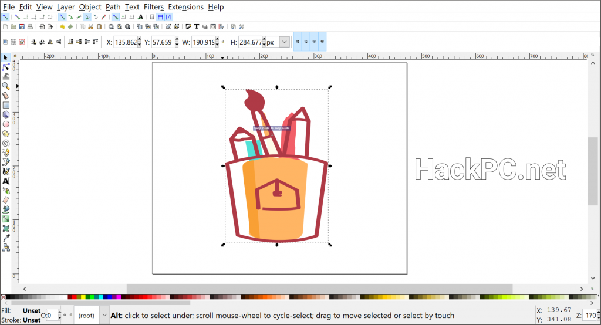This screenshot has height=325, width=601.
Task: Toggle snap to bounding boxes
Action: coord(17,17)
